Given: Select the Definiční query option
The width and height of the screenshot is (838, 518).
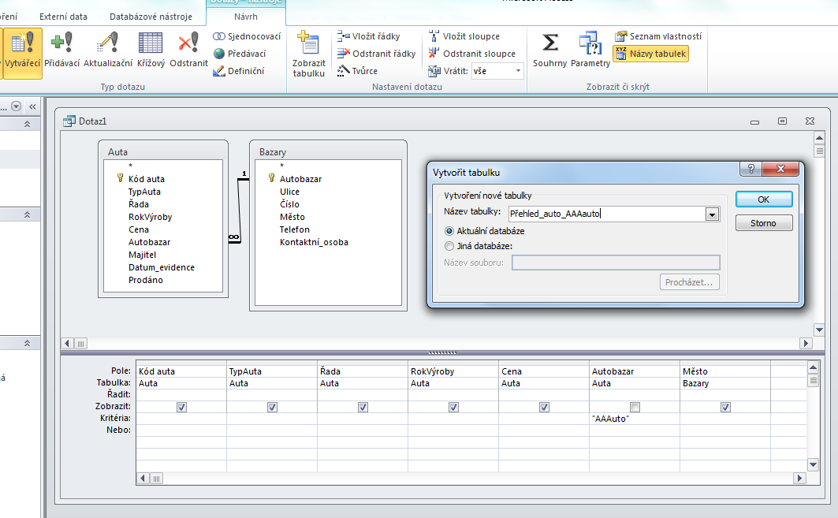Looking at the screenshot, I should [238, 70].
